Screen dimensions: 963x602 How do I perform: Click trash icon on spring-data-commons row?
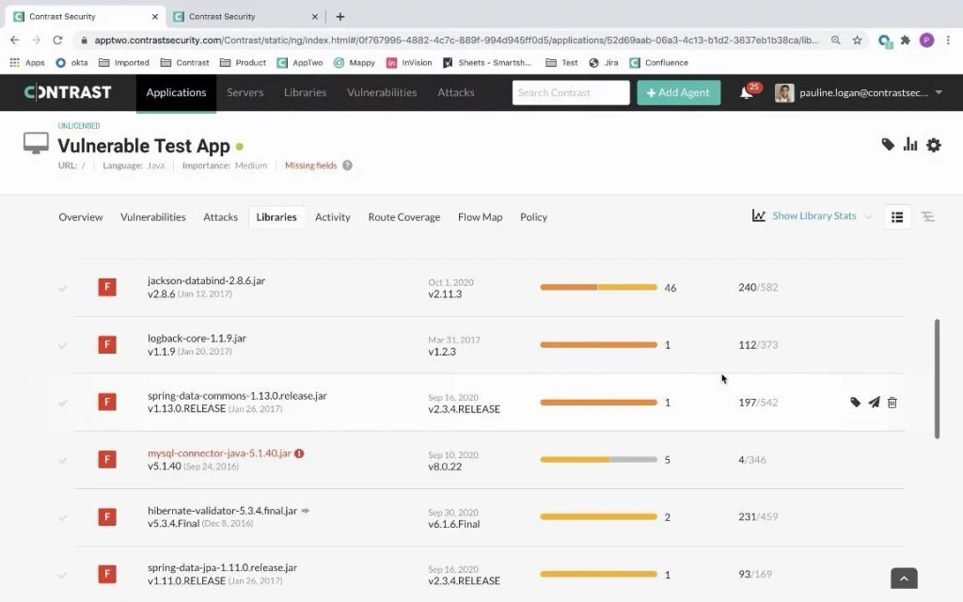892,403
